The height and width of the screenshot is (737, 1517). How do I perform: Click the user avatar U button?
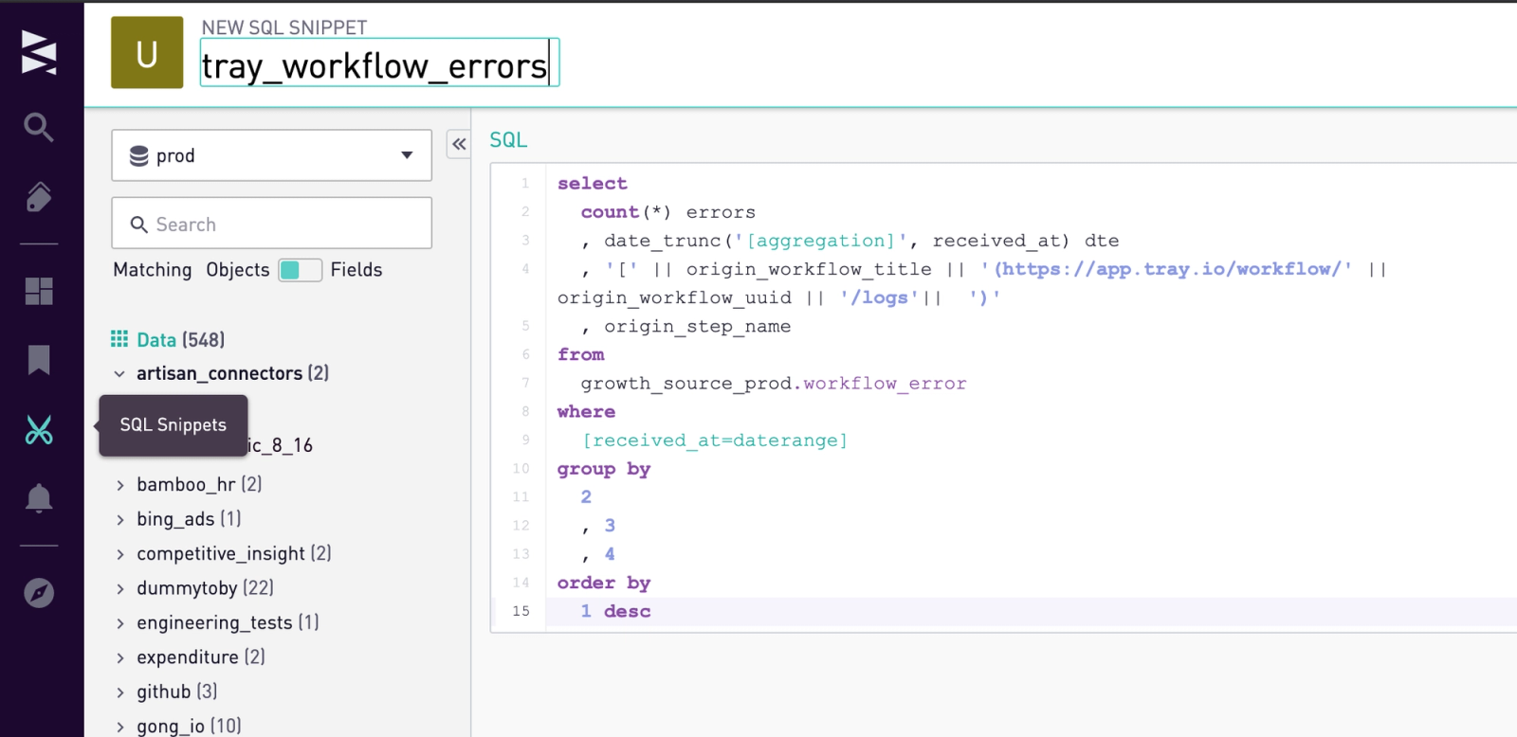point(147,53)
